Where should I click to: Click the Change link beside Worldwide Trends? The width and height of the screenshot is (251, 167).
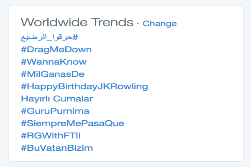[159, 23]
